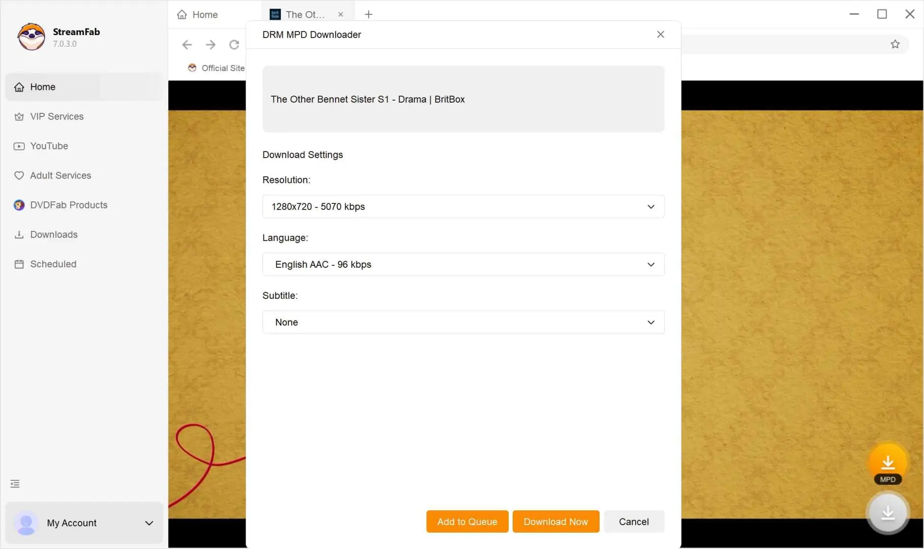Screen dimensions: 924x549
Task: Click the video title text box
Action: click(463, 99)
